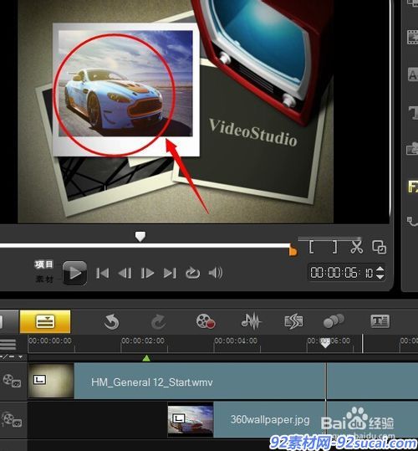418x451 pixels.
Task: Click the Redo arrow
Action: [158, 321]
